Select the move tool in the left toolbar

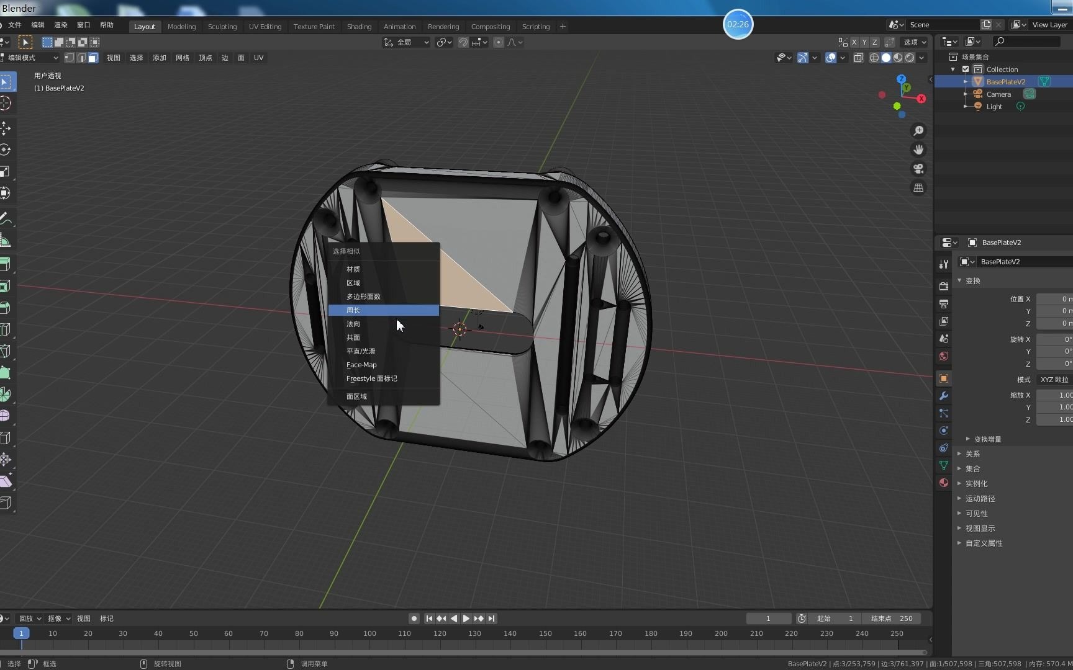pos(6,128)
